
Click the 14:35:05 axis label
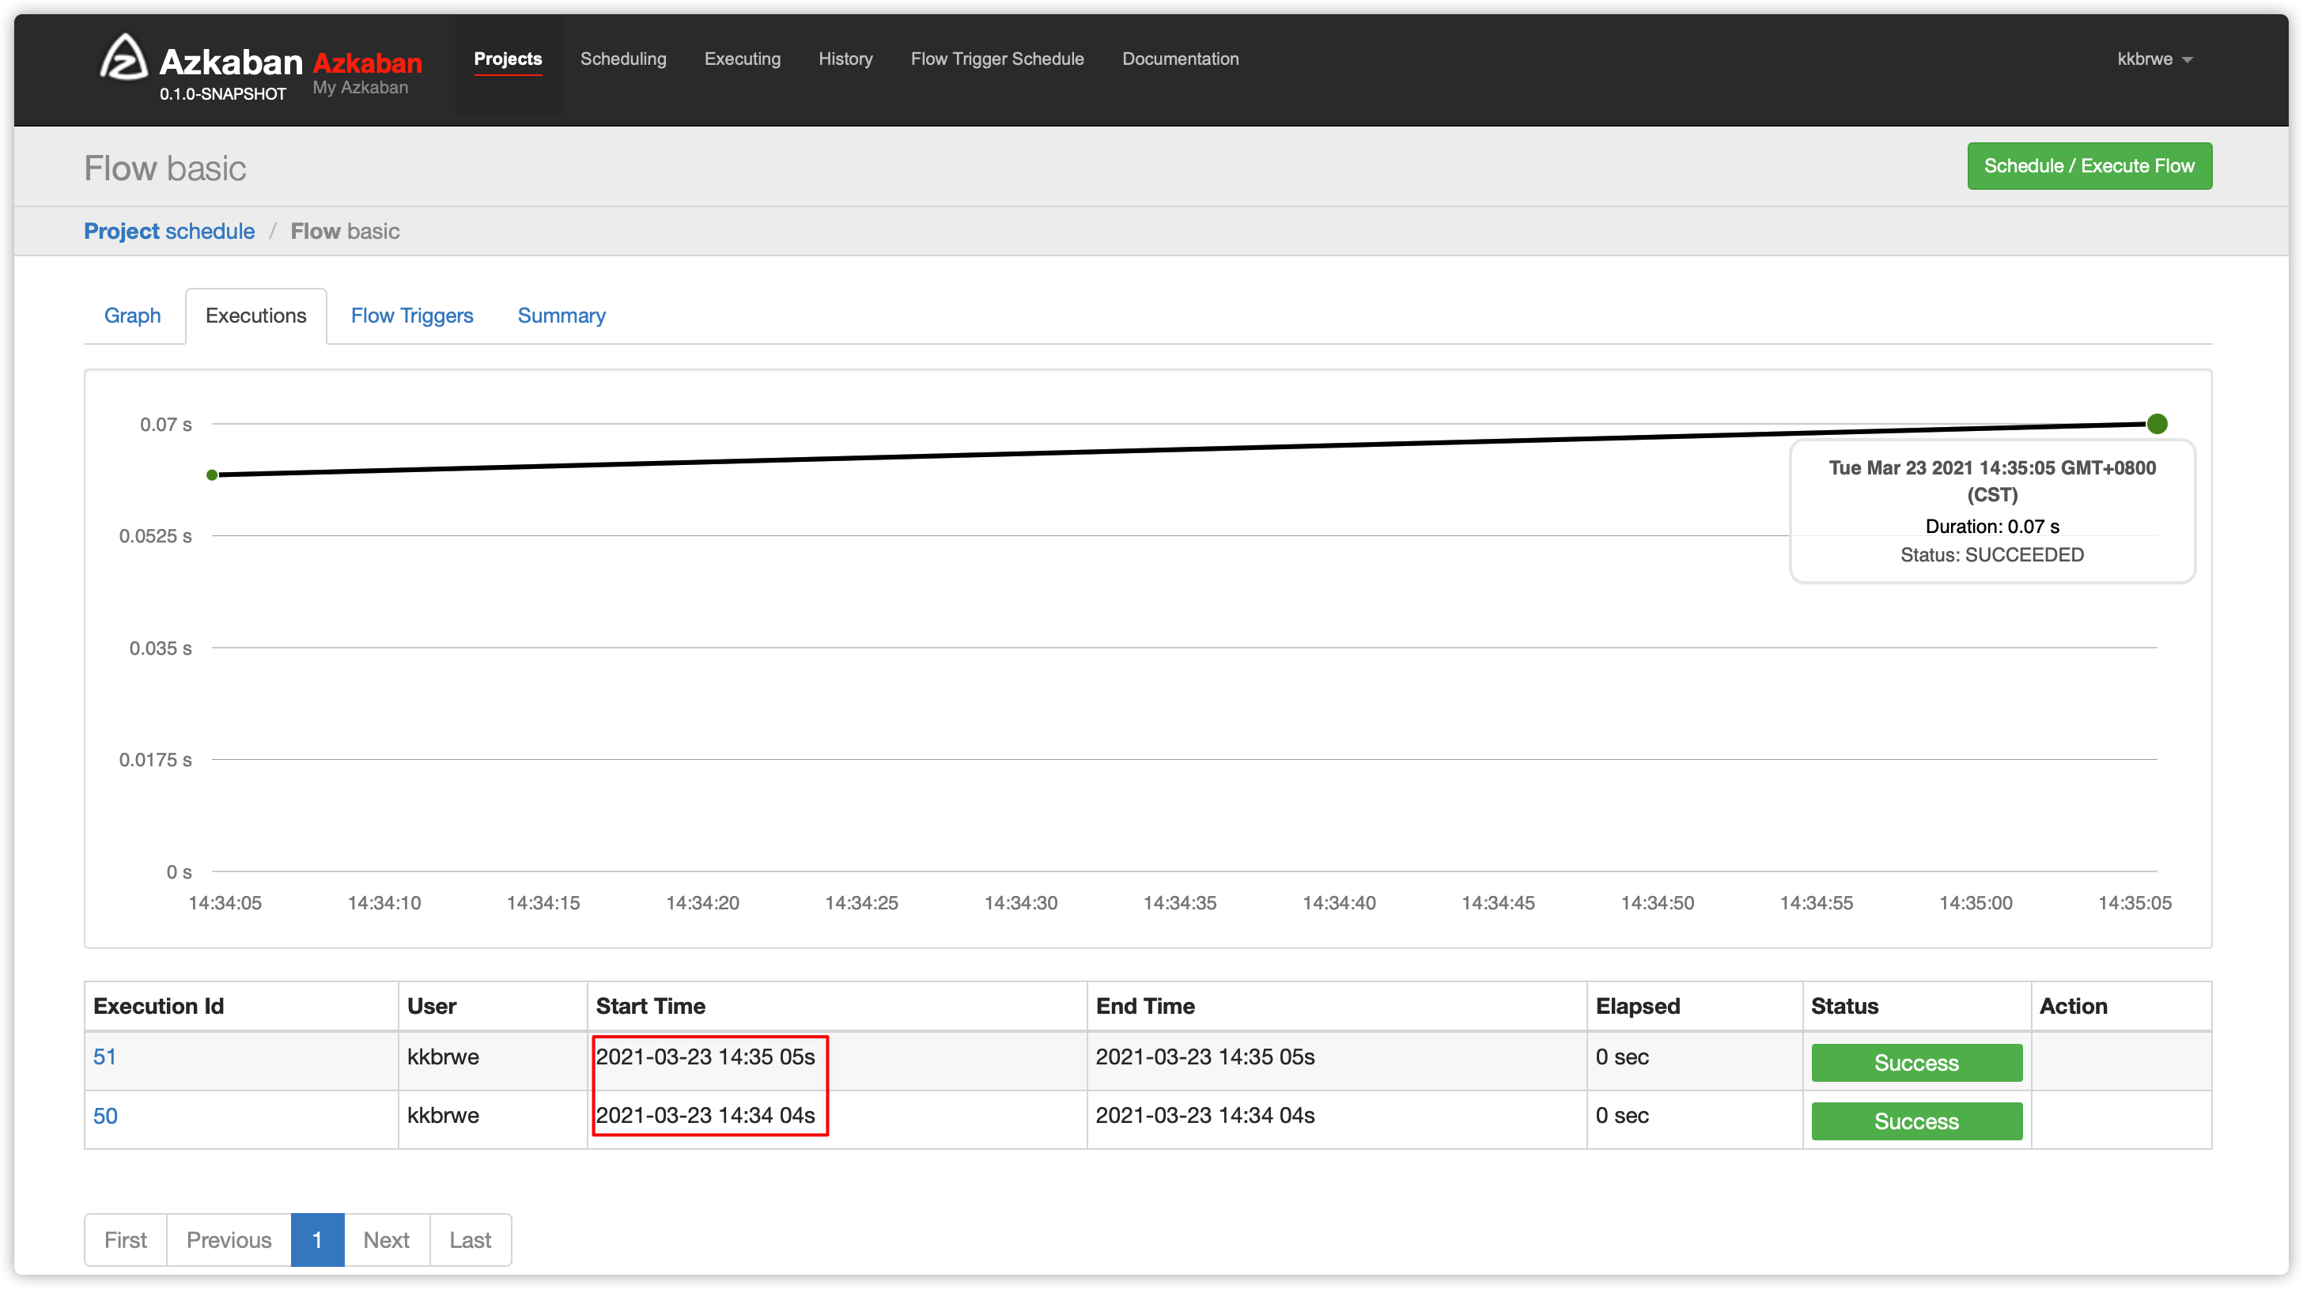pos(2134,903)
